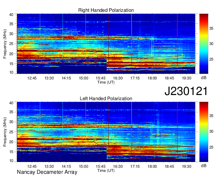Click 12:45 tick label under Right Handed plot

point(32,78)
